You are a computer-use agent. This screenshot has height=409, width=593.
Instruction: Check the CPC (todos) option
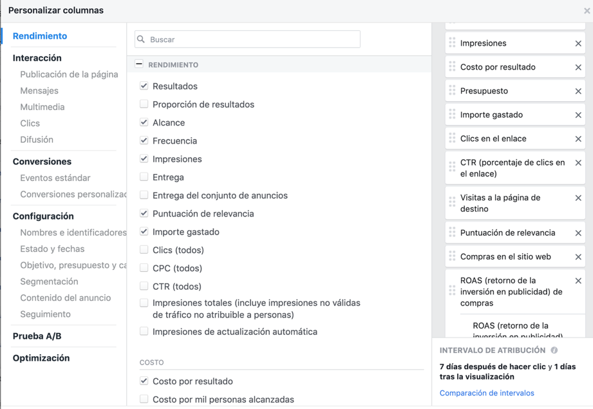coord(144,268)
